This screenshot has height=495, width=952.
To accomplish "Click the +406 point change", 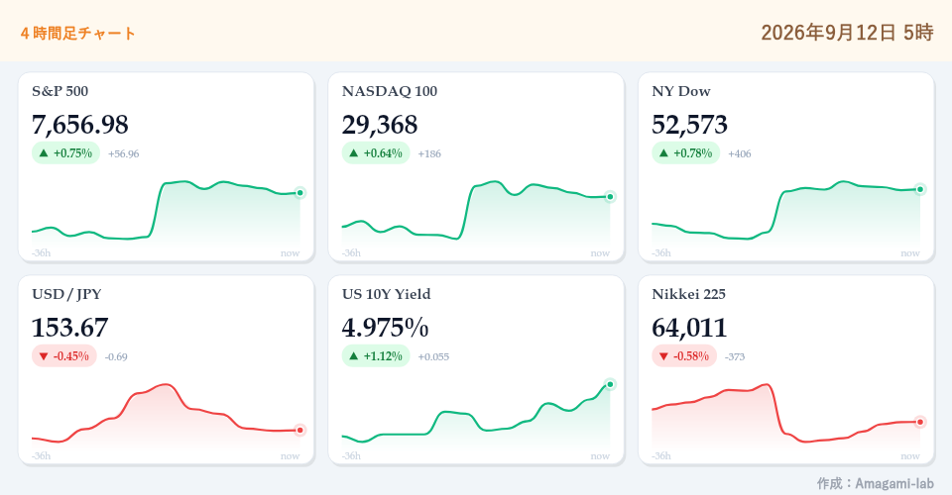I will pos(740,153).
